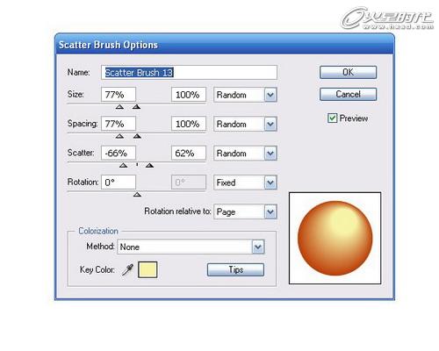Click the Size minimum 77% field
Screen dimensions: 439x351
click(x=119, y=95)
